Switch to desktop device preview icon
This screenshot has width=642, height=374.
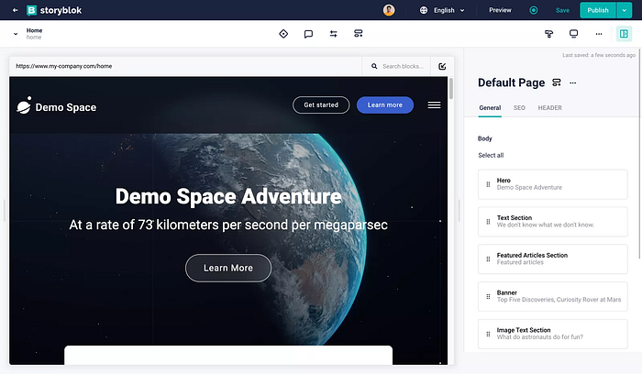(x=573, y=34)
